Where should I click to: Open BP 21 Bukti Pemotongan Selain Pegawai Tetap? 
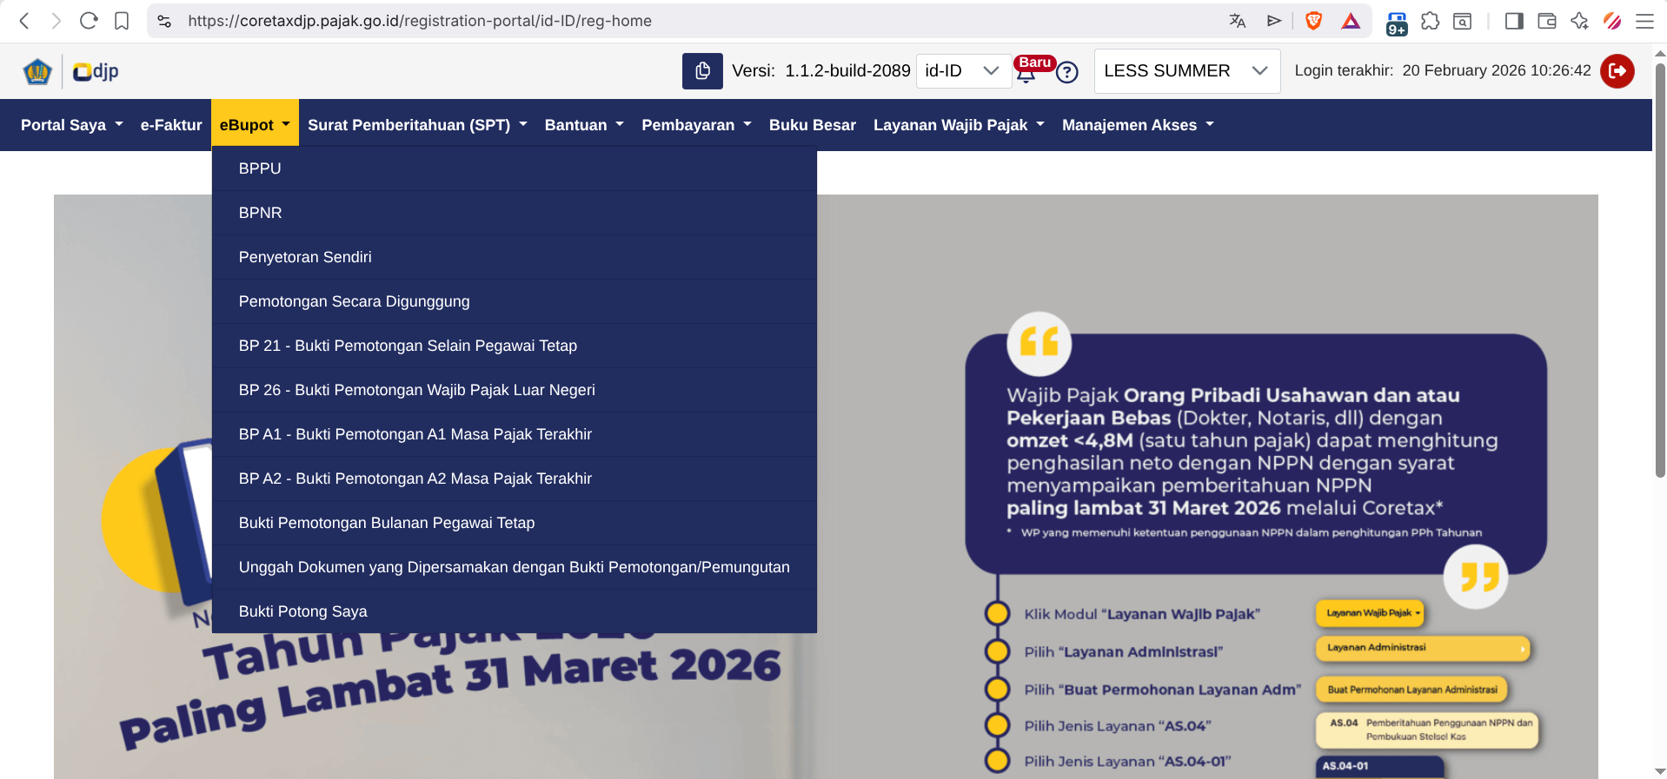(x=515, y=346)
